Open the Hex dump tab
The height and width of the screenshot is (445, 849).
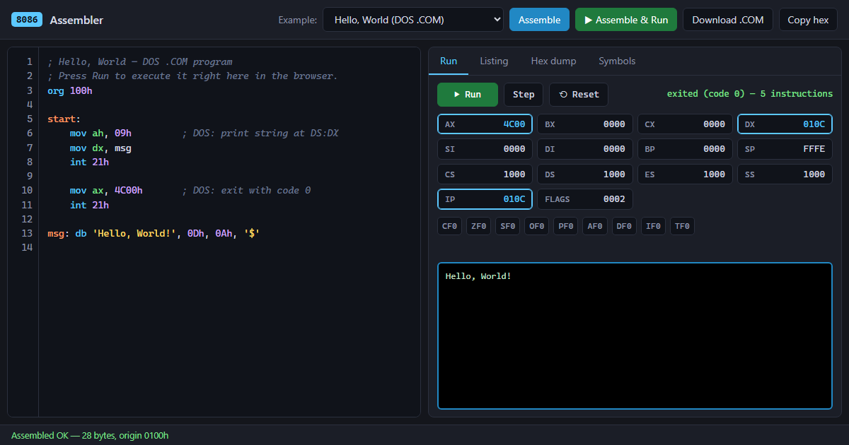point(553,61)
